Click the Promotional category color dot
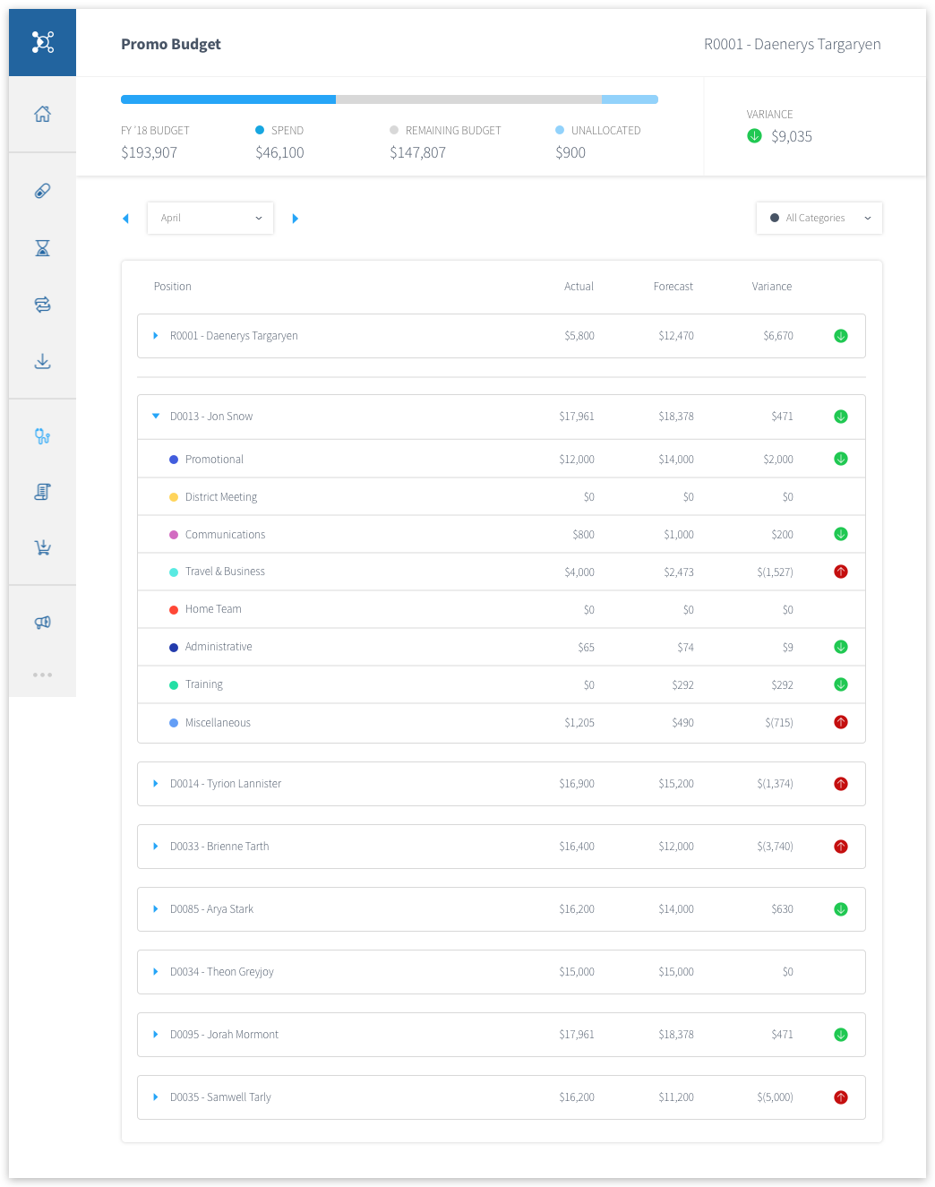Screen dimensions: 935x1187 (x=174, y=460)
